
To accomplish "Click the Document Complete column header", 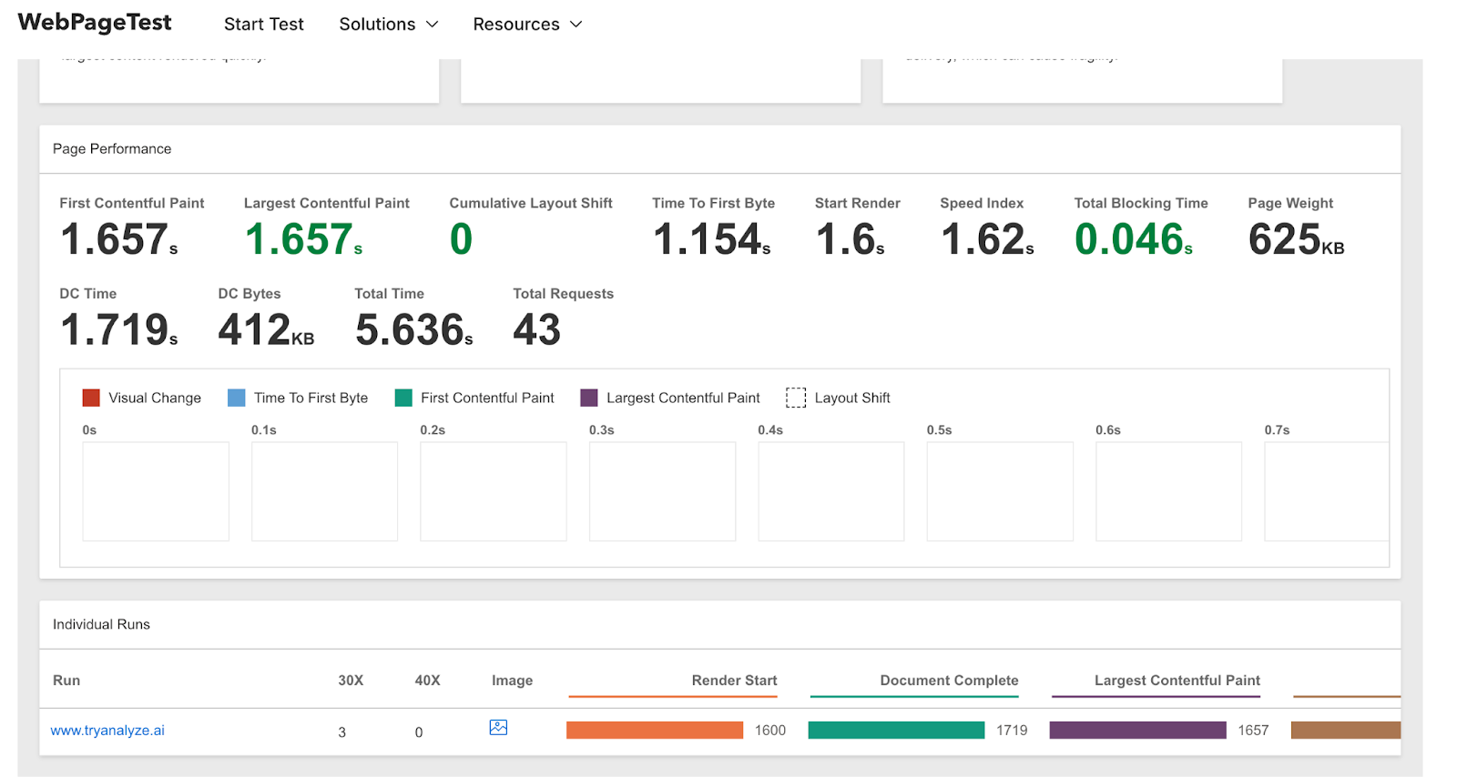I will tap(949, 681).
